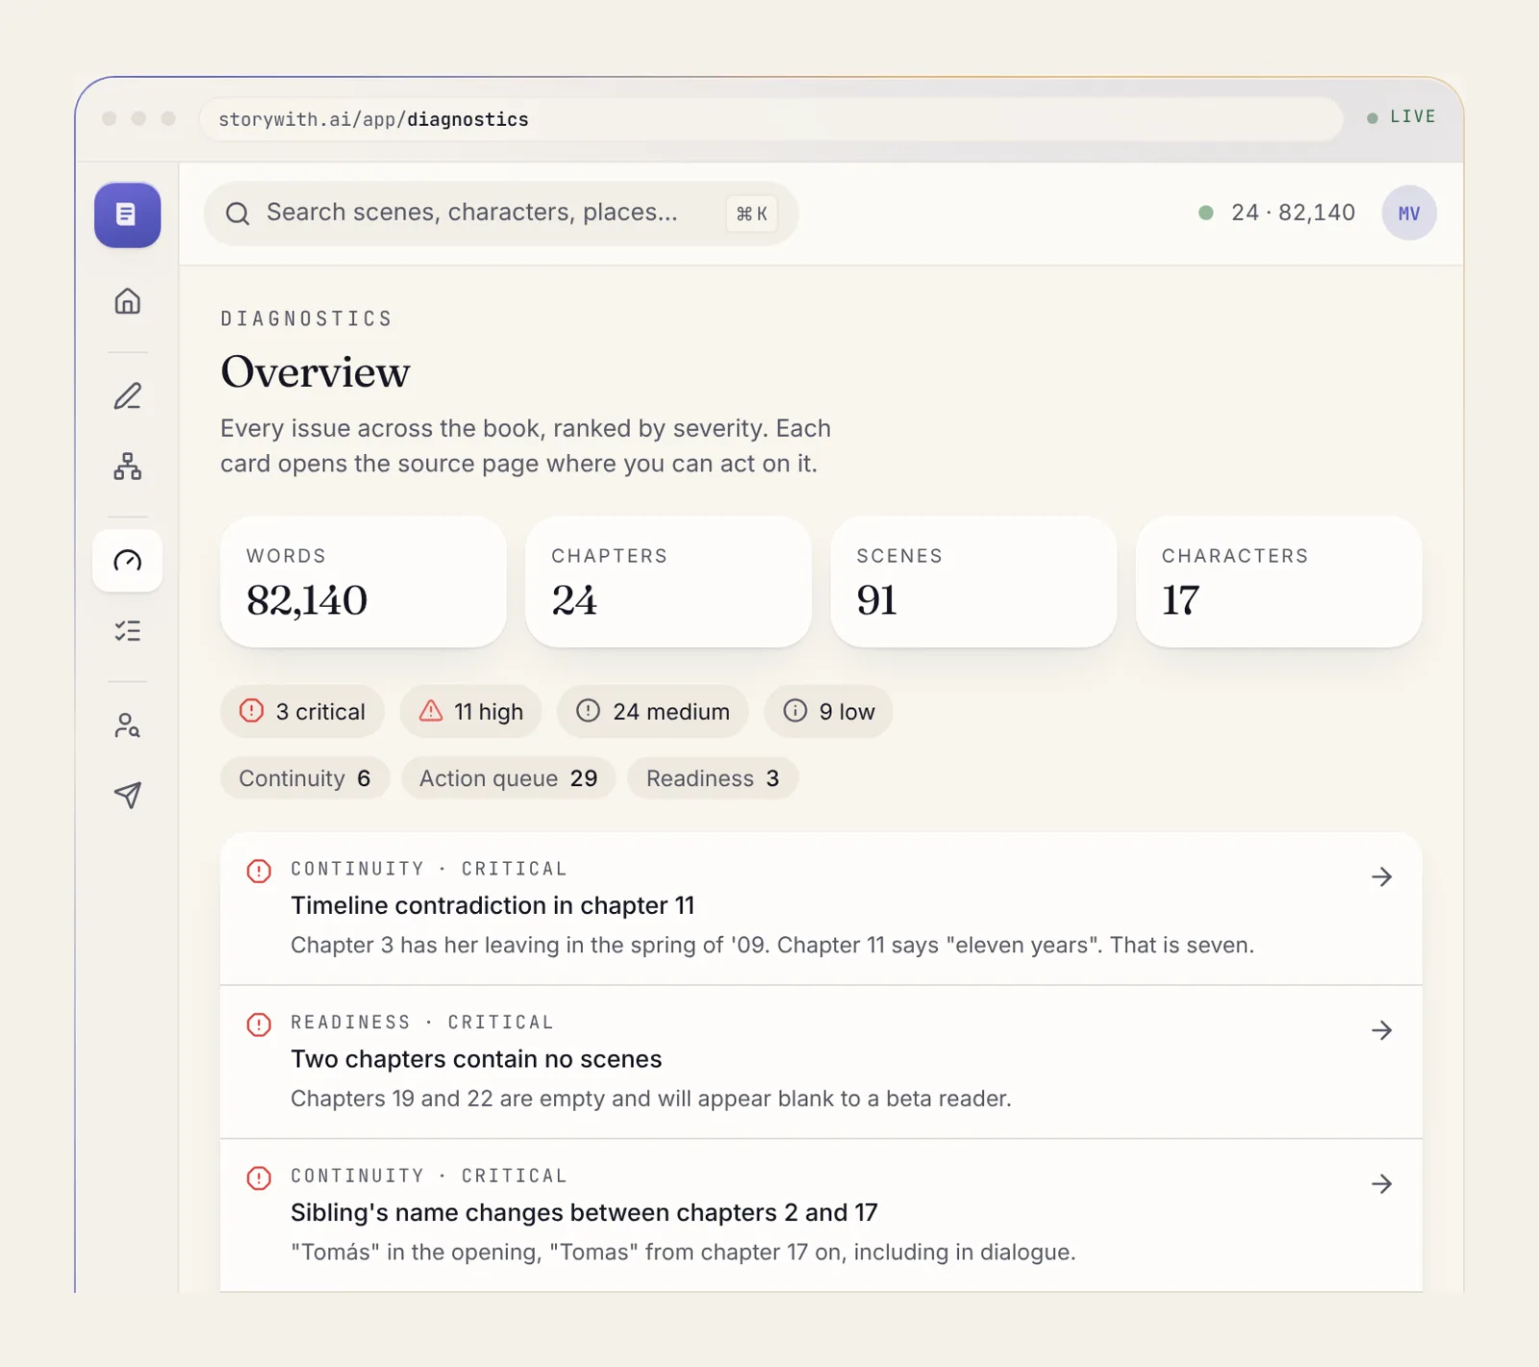Click the purple document logo icon
Image resolution: width=1539 pixels, height=1367 pixels.
pyautogui.click(x=127, y=215)
